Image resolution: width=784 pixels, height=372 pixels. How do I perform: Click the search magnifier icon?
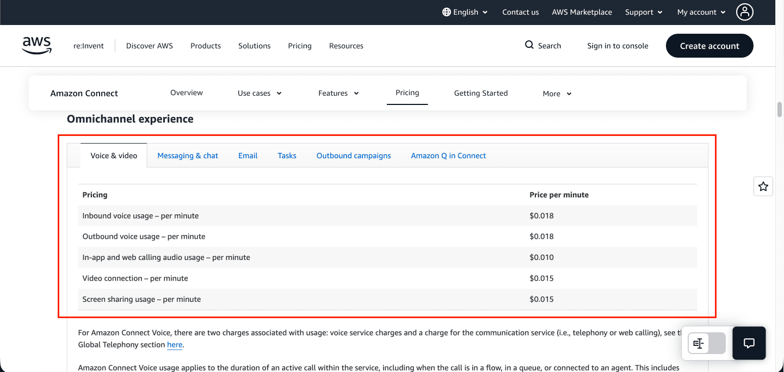pos(529,45)
